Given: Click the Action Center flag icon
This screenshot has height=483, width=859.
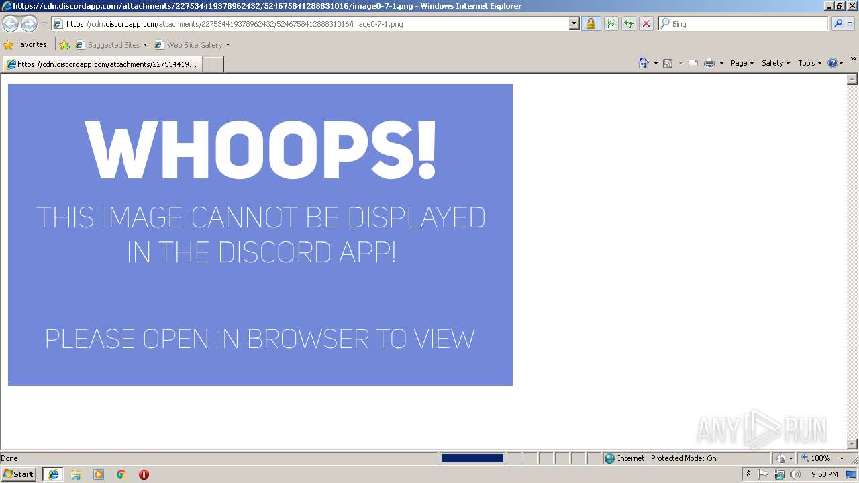Looking at the screenshot, I should pyautogui.click(x=763, y=474).
